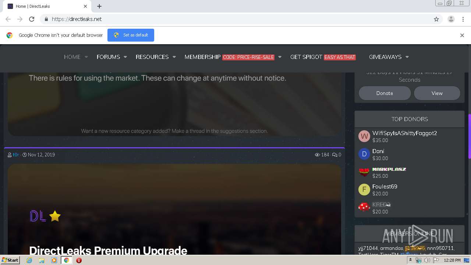Click the browser forward arrow

pos(20,19)
